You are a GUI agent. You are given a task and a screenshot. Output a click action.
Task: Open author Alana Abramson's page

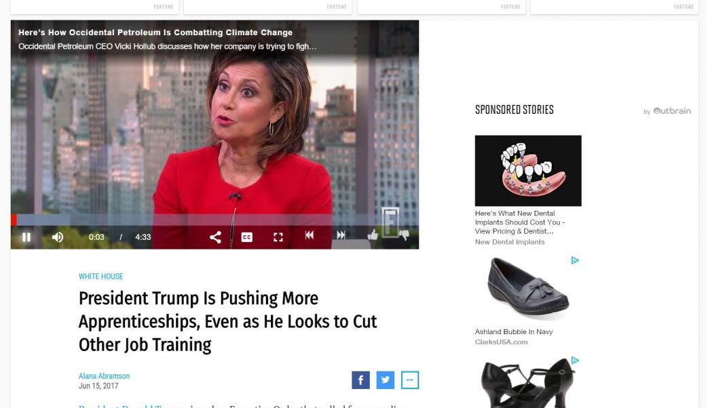(104, 375)
